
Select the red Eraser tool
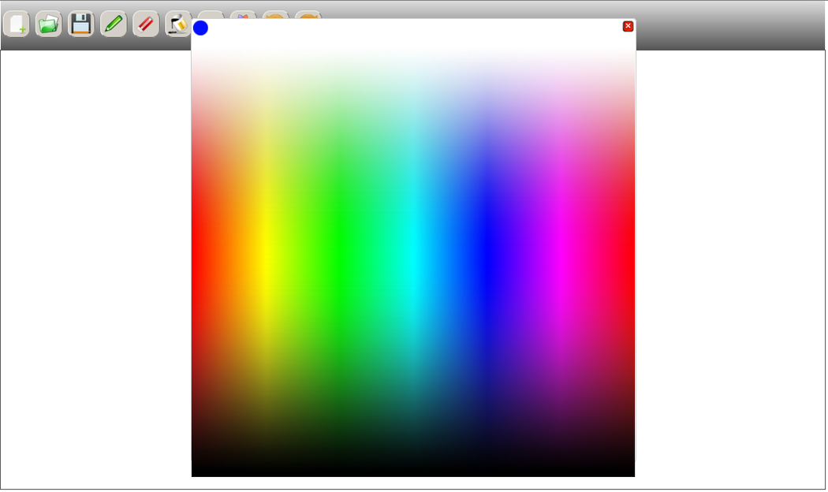coord(146,24)
